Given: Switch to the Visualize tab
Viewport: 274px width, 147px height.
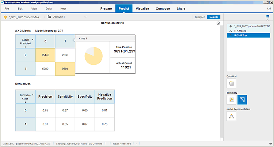Looking at the screenshot, I should [142, 8].
